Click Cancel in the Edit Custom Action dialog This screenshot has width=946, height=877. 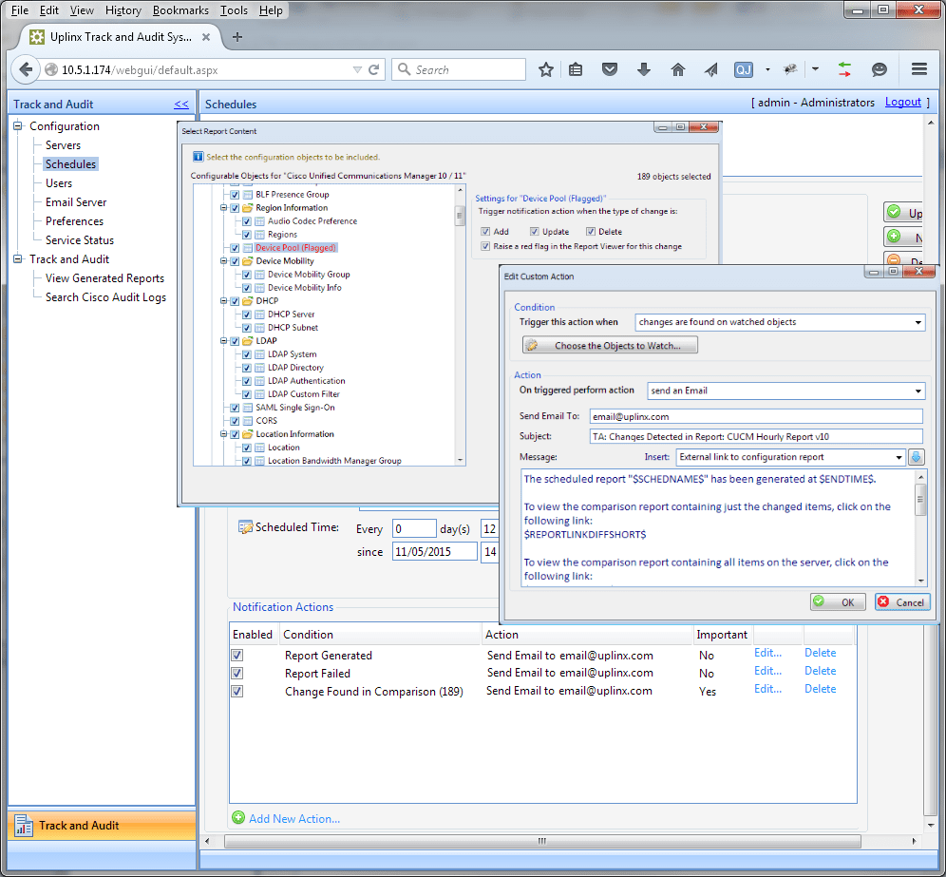pos(900,601)
